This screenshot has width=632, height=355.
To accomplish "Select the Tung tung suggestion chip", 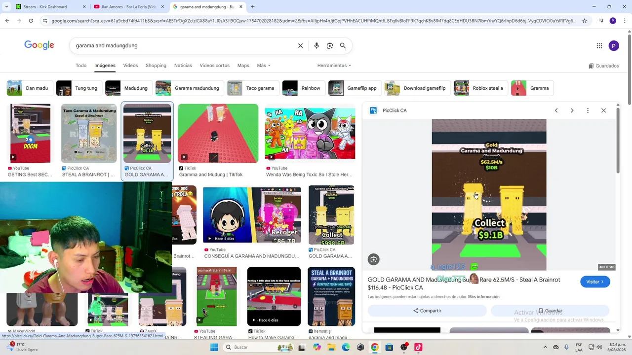I will [79, 88].
